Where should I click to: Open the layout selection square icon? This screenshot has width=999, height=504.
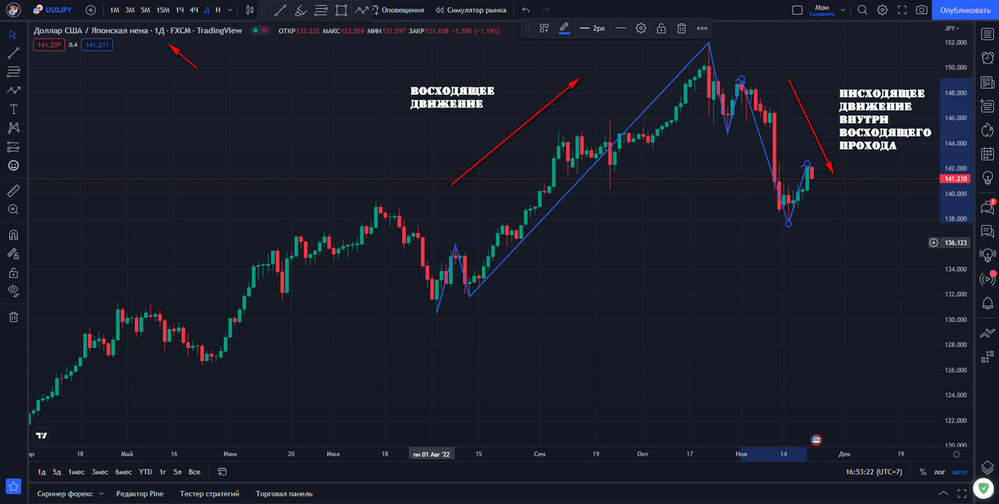(798, 10)
